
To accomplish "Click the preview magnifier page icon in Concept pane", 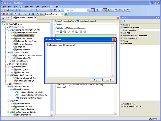I will 76,32.
